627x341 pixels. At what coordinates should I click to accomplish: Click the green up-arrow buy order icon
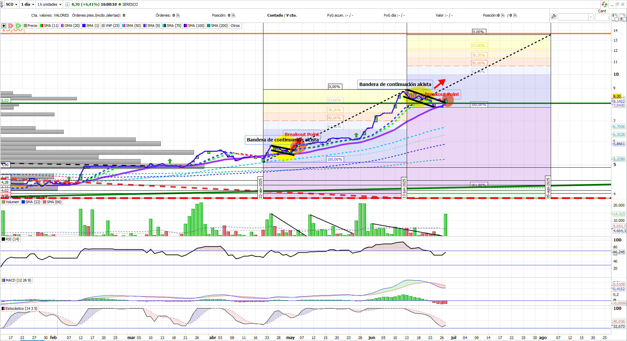pyautogui.click(x=614, y=17)
